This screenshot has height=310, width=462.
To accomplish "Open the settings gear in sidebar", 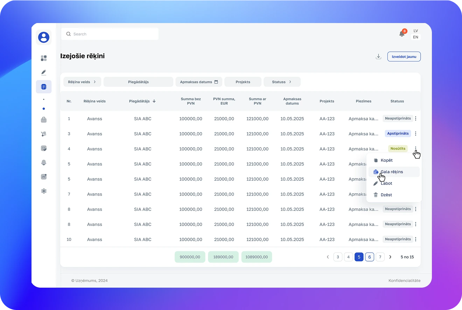I will pyautogui.click(x=44, y=191).
